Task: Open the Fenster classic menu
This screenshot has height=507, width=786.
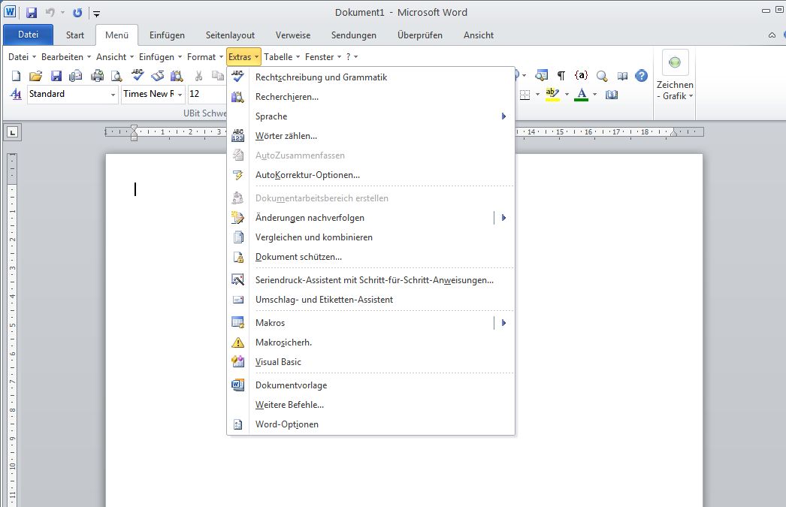Action: click(323, 57)
